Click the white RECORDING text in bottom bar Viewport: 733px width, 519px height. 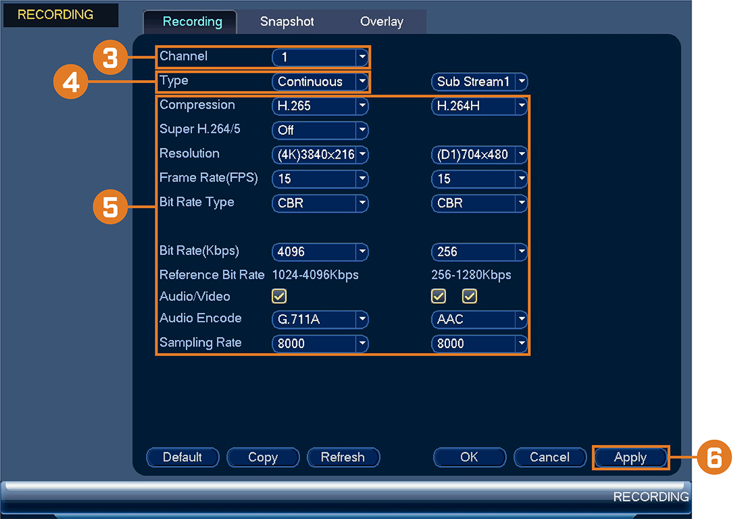(x=651, y=496)
